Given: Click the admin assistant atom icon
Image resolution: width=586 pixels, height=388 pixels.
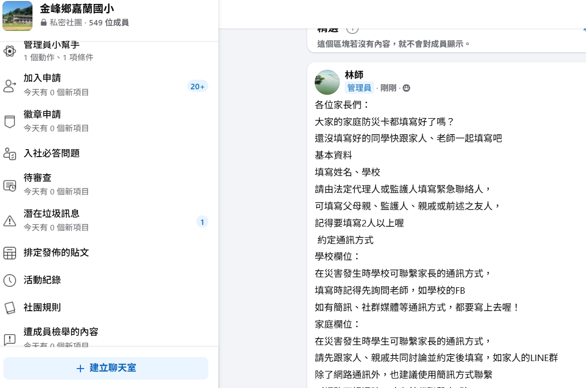Looking at the screenshot, I should click(x=10, y=51).
